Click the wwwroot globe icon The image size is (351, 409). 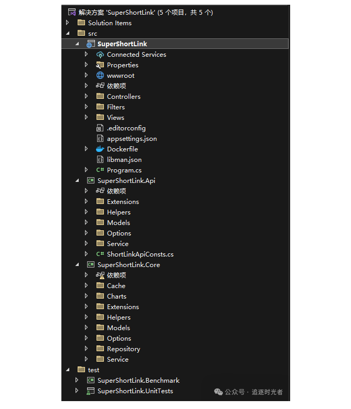[100, 76]
